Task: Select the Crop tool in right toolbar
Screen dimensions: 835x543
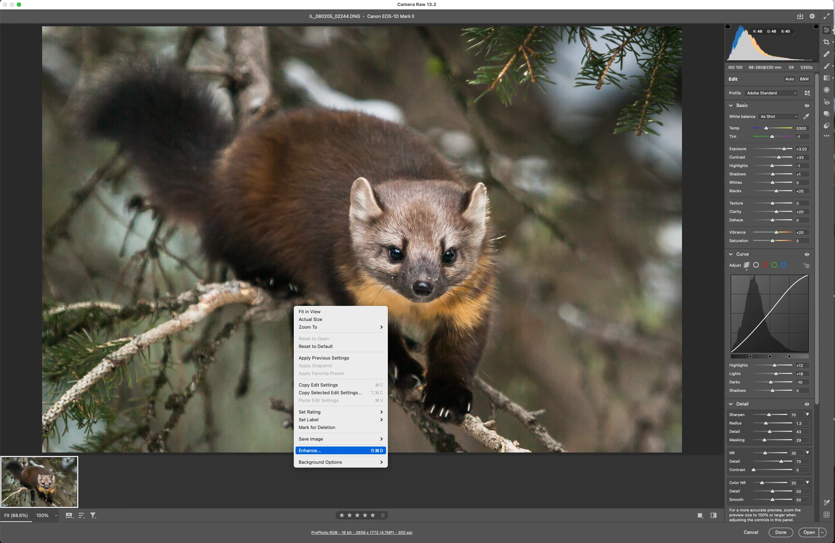Action: pos(826,42)
